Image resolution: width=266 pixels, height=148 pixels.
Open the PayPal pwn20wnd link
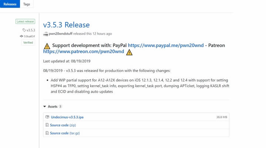coord(166,45)
